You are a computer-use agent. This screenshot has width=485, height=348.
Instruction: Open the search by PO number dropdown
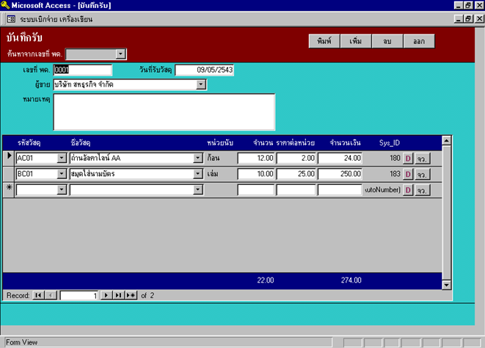[x=120, y=54]
